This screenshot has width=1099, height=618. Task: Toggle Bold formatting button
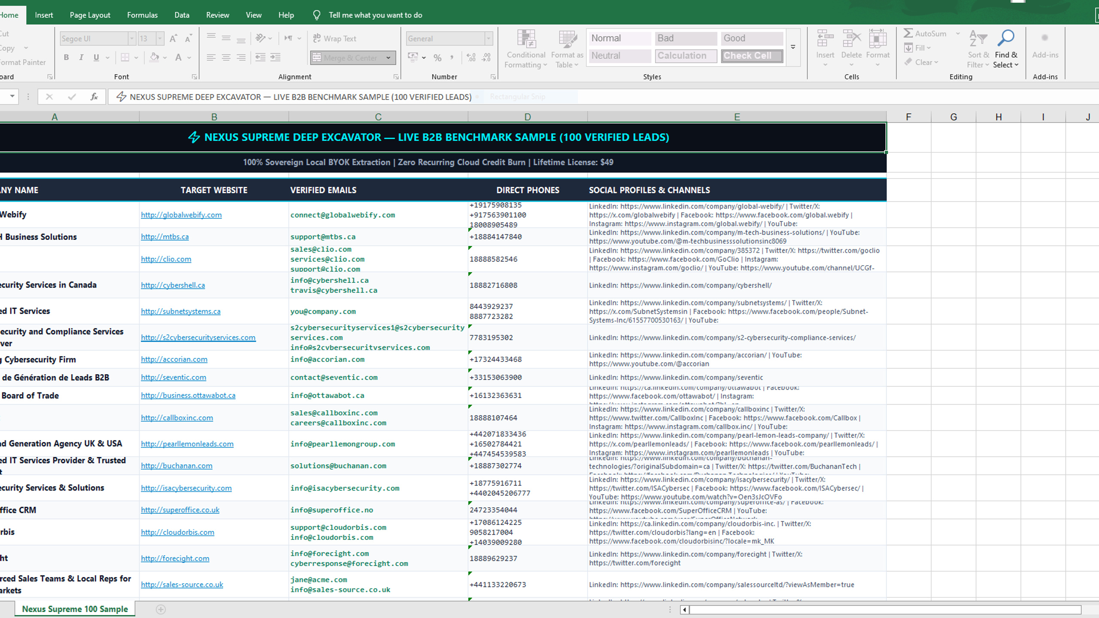pos(66,58)
